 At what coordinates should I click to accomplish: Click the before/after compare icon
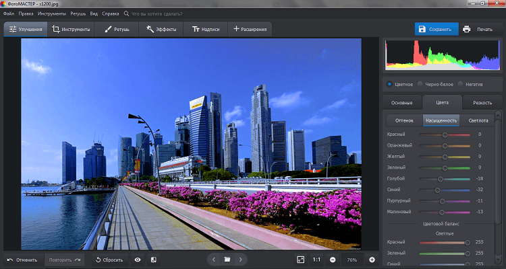pyautogui.click(x=153, y=259)
